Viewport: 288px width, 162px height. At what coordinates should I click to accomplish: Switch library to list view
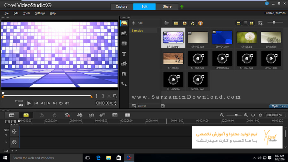click(245, 23)
